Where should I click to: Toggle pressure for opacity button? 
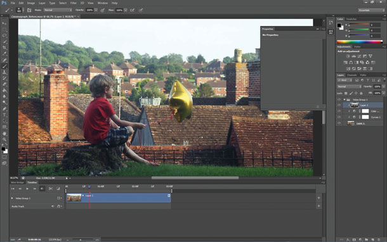(102, 10)
